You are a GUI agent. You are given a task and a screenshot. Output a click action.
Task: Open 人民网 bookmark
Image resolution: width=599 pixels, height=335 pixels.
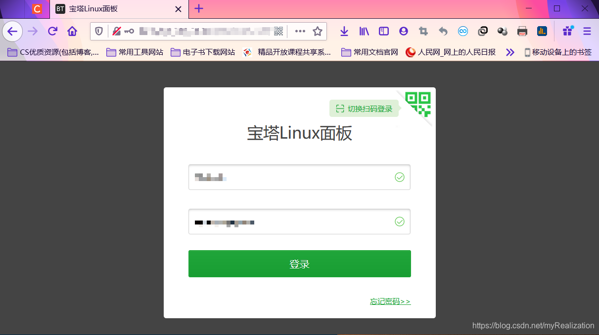pos(451,52)
